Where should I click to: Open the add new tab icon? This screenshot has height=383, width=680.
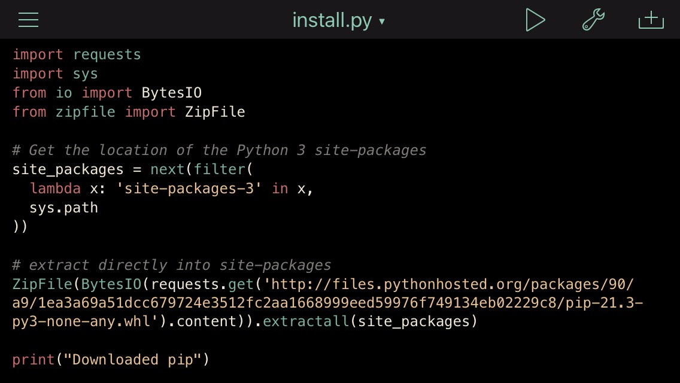point(651,20)
